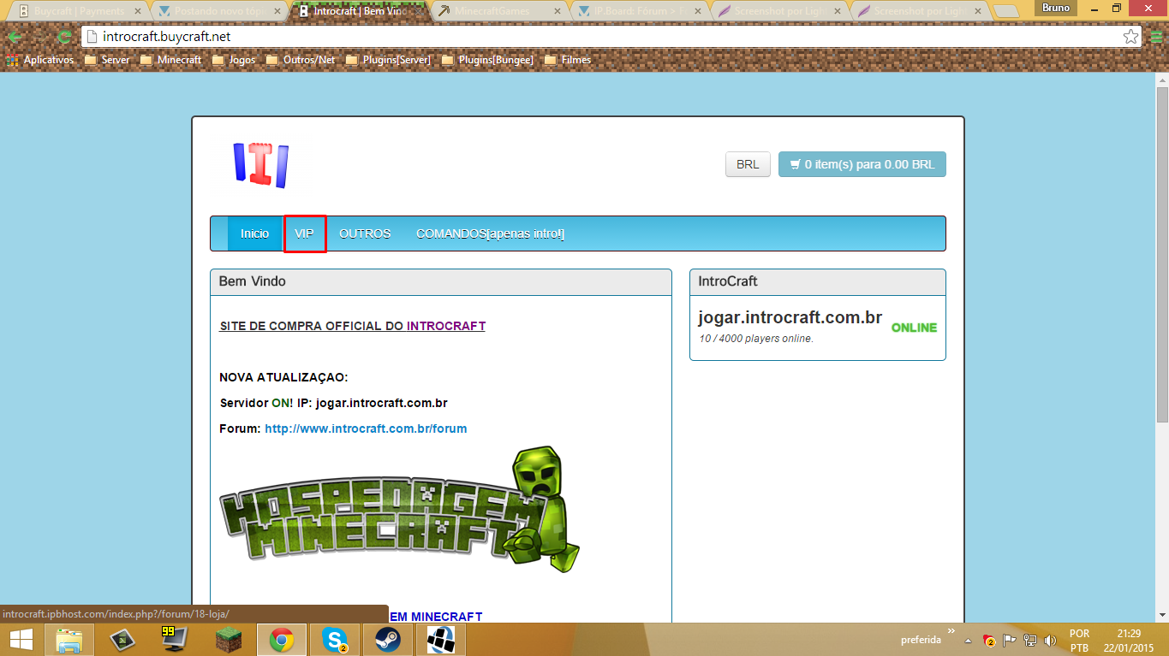The image size is (1169, 656).
Task: Open the VIP category tab
Action: point(305,233)
